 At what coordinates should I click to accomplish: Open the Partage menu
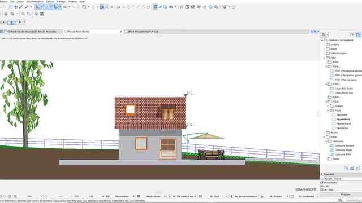61,1
